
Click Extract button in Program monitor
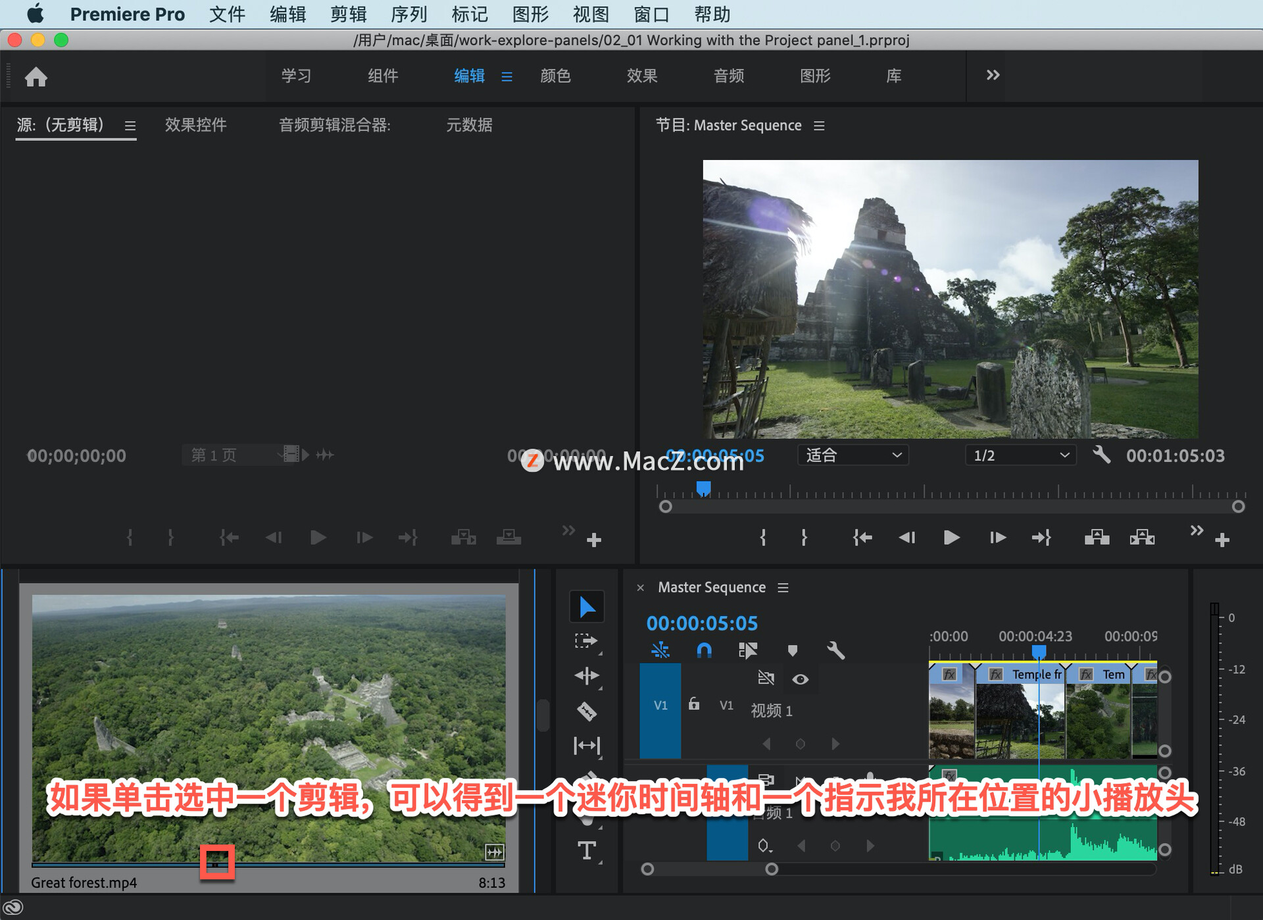(x=1142, y=538)
